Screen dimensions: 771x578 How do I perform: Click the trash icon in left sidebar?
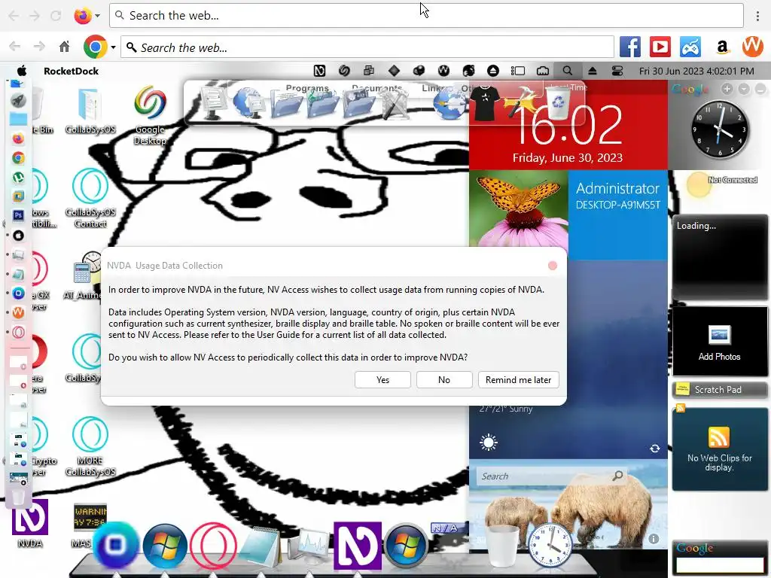click(x=18, y=497)
